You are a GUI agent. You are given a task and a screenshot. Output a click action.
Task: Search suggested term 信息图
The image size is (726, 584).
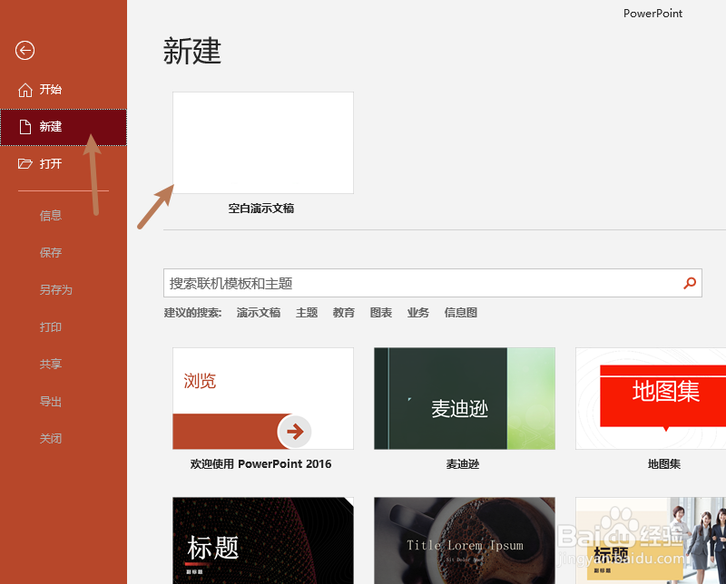[x=461, y=313]
